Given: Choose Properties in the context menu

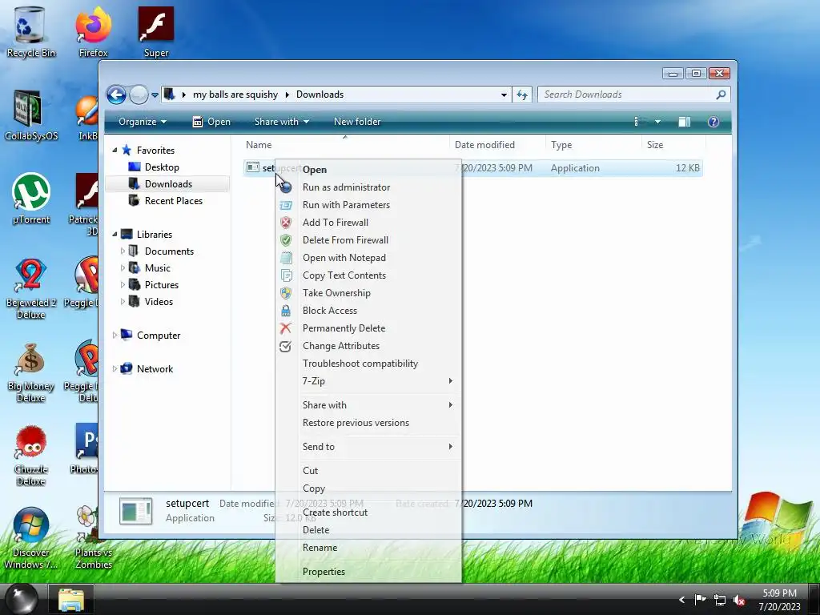Looking at the screenshot, I should click(368, 572).
